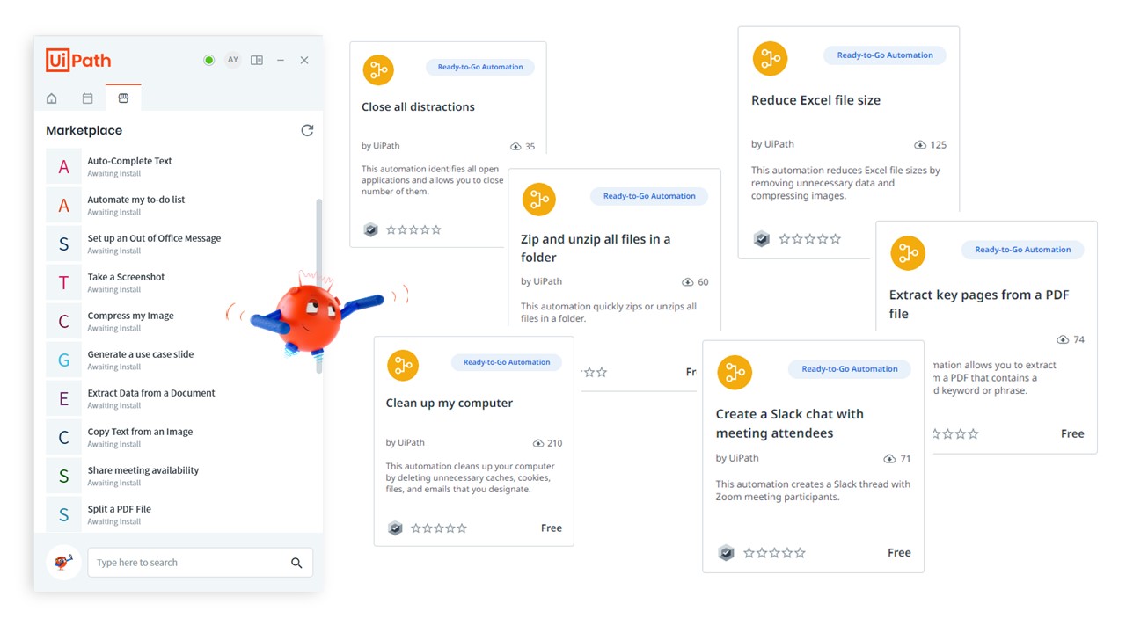The width and height of the screenshot is (1126, 633).
Task: Click workflow icon on Zip and unzip card
Action: tap(538, 200)
